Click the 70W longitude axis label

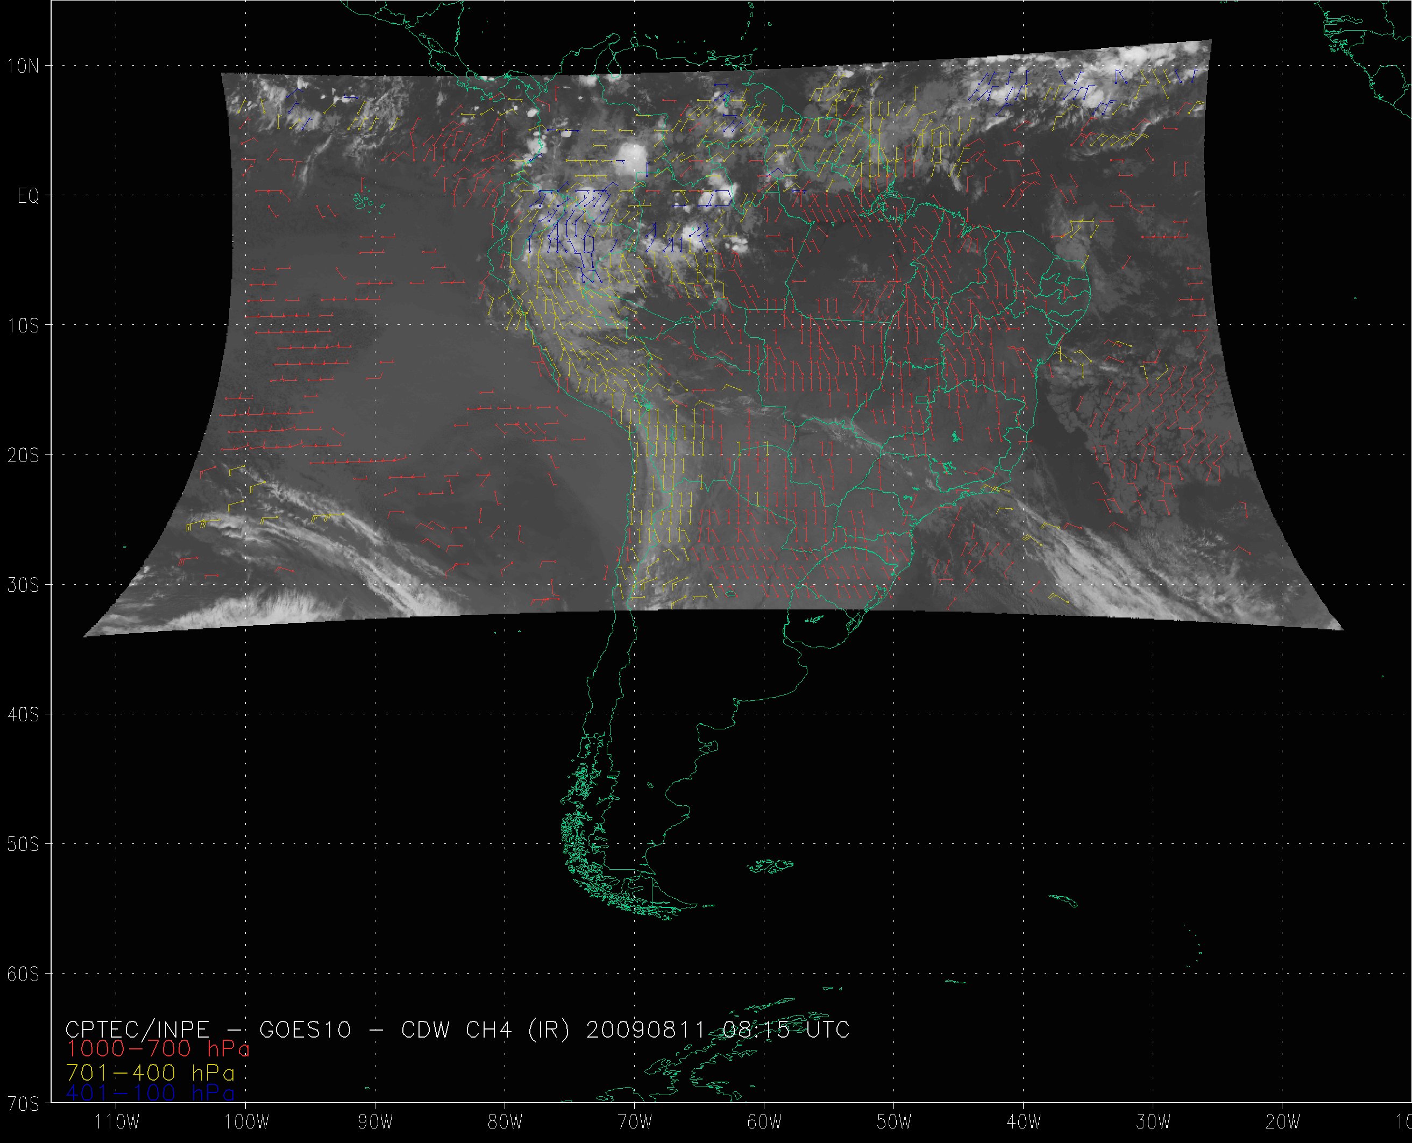(636, 1122)
